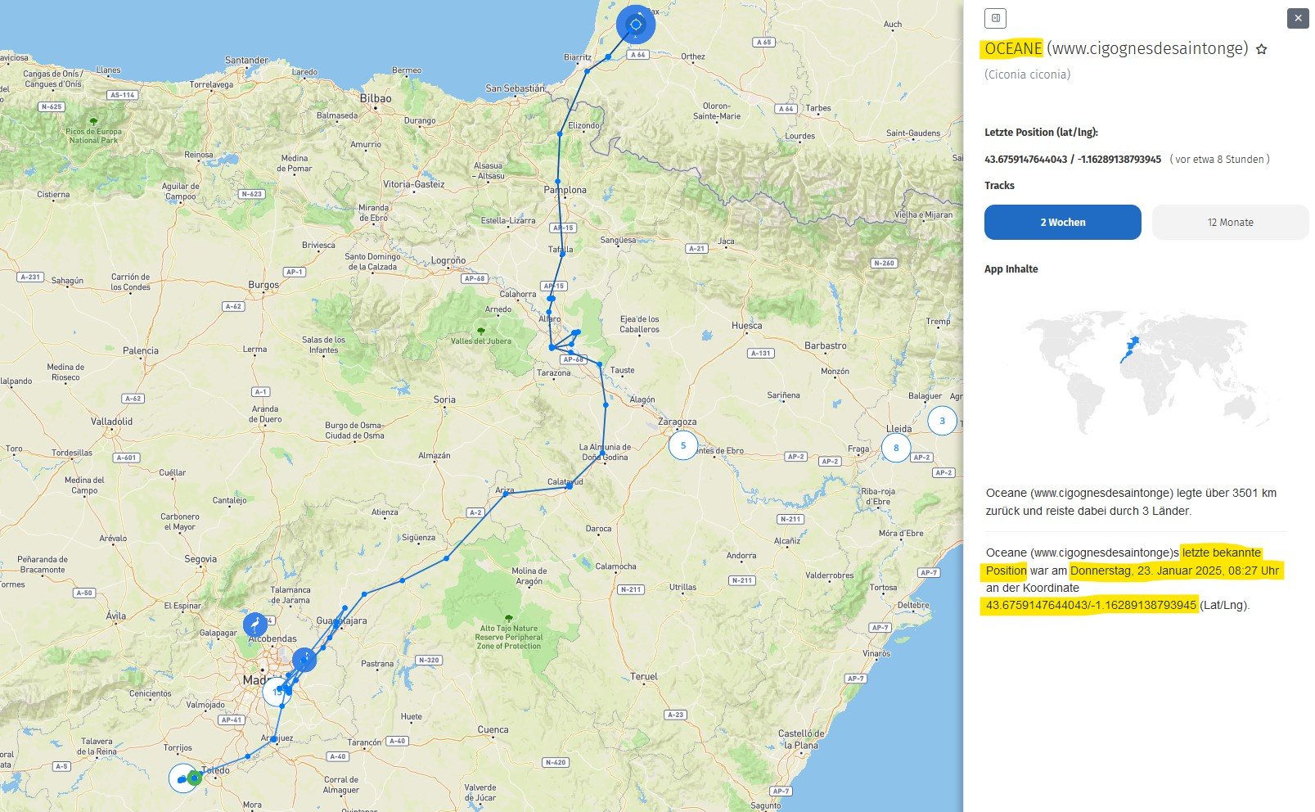Select the track point near Elizondo

[x=561, y=134]
